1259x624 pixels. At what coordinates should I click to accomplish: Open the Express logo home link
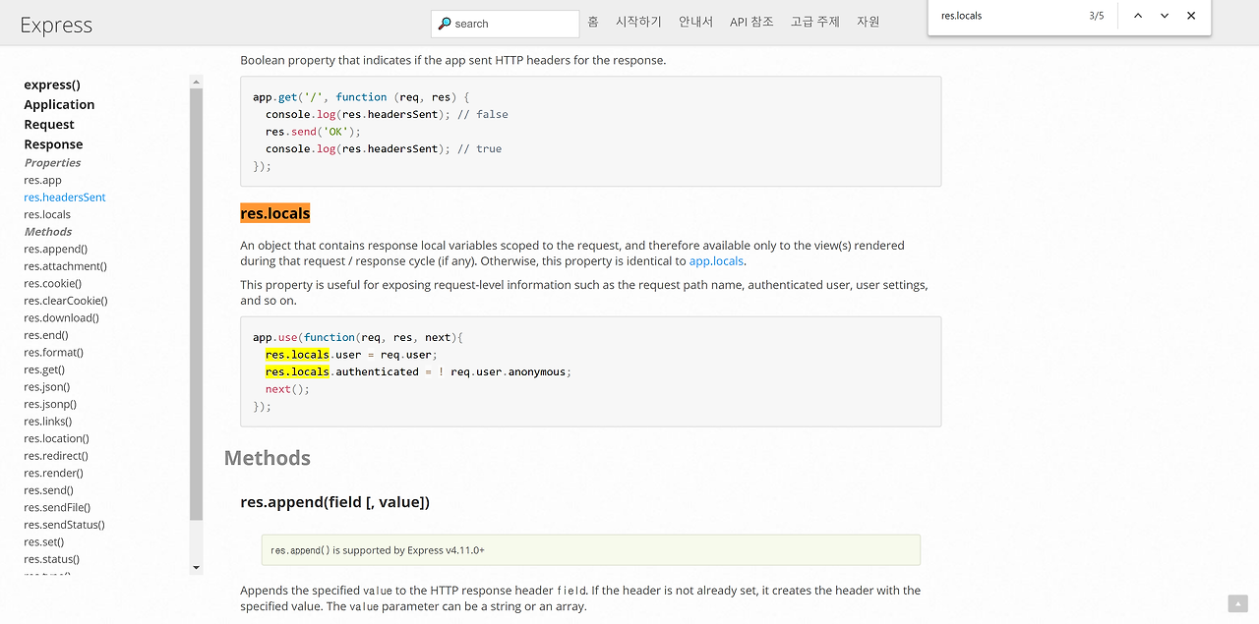(x=56, y=25)
